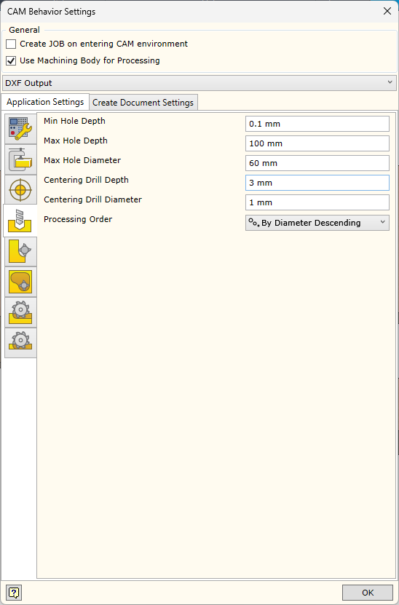The image size is (399, 605).
Task: Click the Max Hole Diameter label
Action: click(x=82, y=160)
